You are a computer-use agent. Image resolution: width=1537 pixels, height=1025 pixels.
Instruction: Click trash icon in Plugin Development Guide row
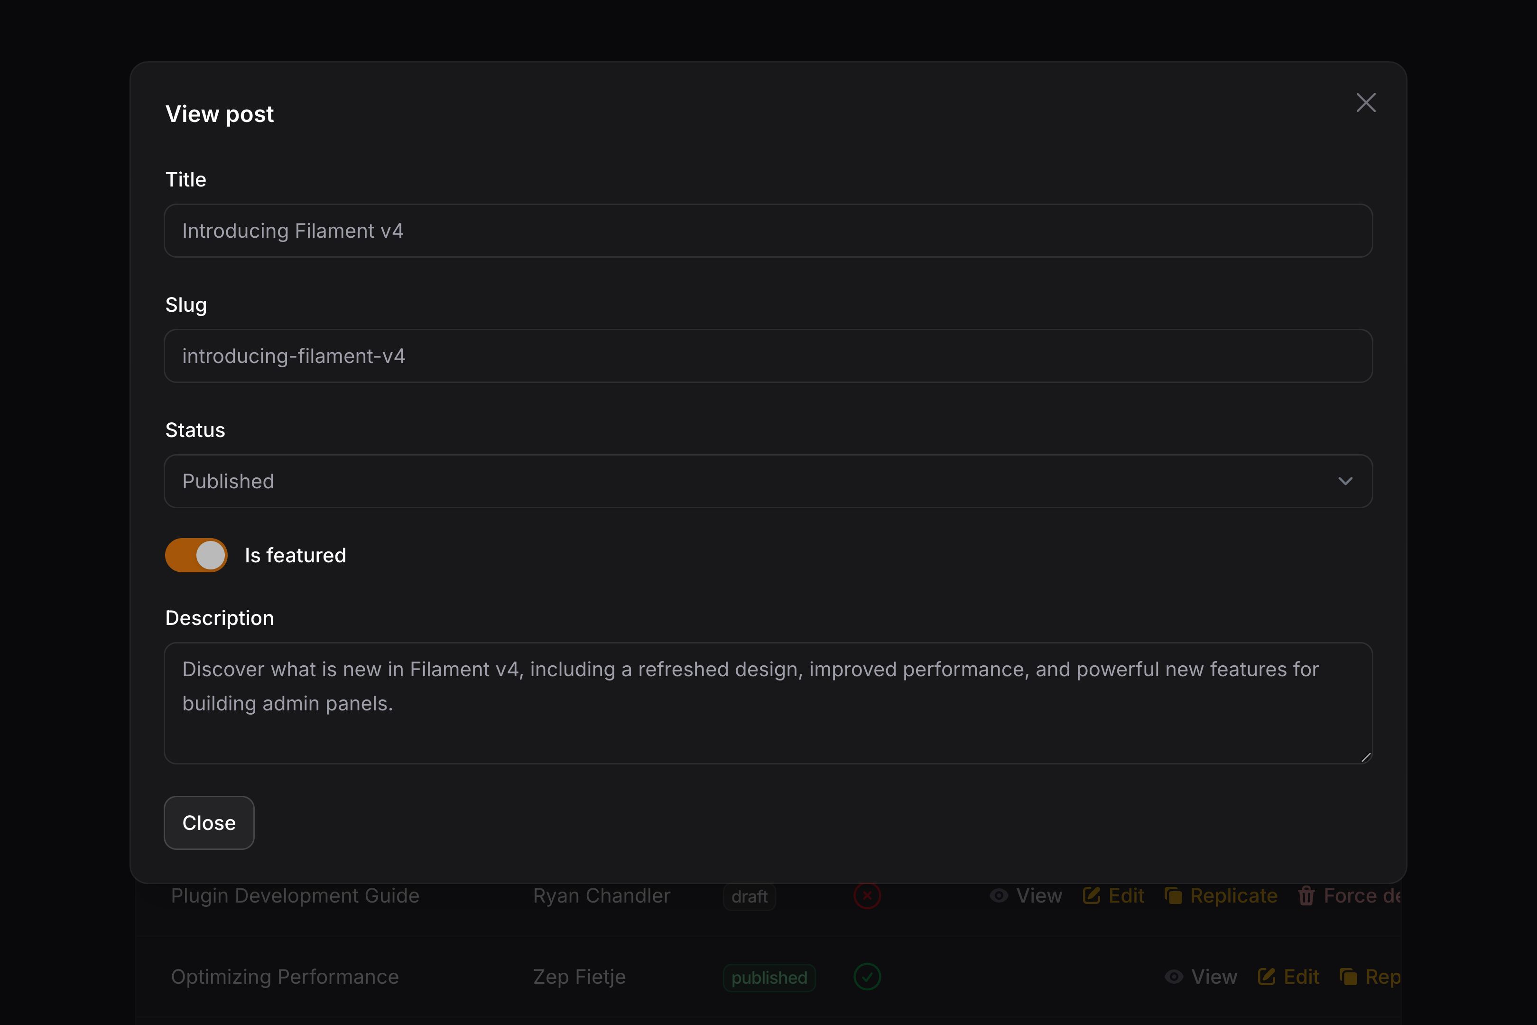coord(1306,895)
